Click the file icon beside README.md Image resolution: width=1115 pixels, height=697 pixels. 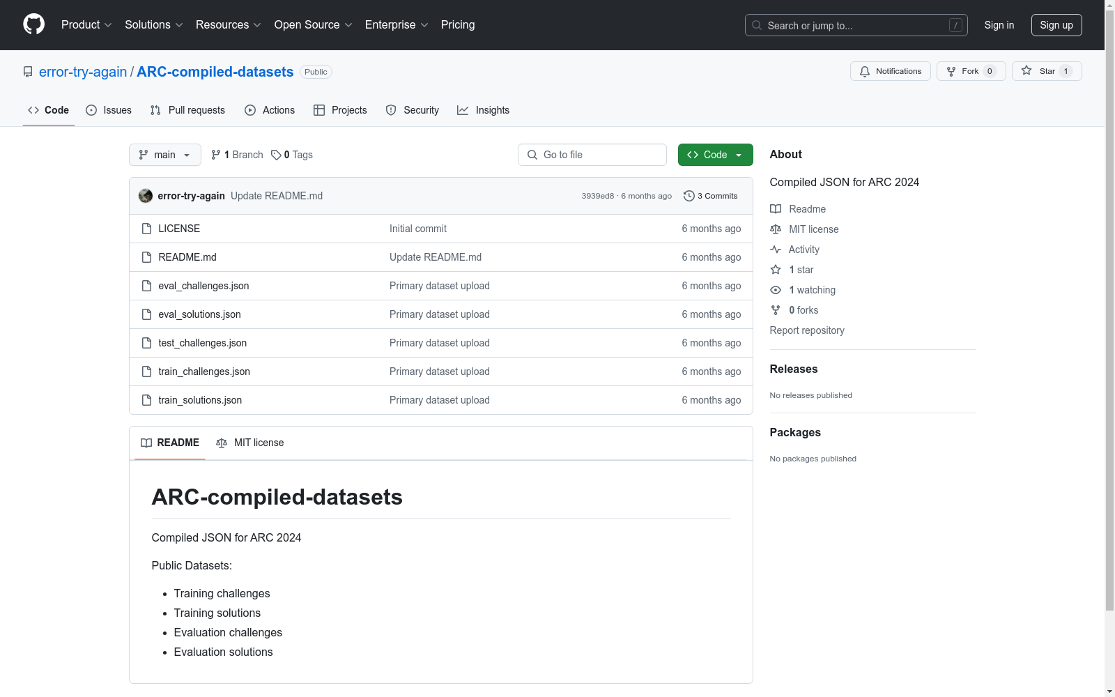point(146,257)
